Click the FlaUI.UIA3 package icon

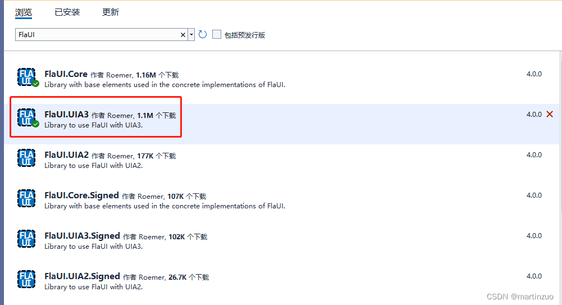pos(27,117)
